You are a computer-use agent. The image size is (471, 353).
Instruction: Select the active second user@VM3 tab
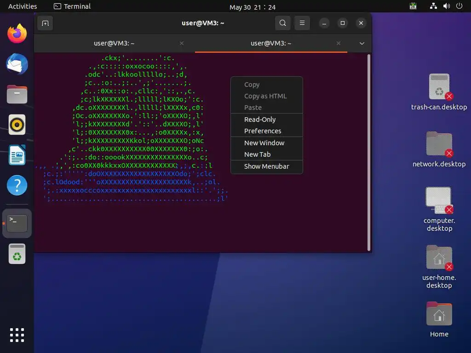click(271, 43)
